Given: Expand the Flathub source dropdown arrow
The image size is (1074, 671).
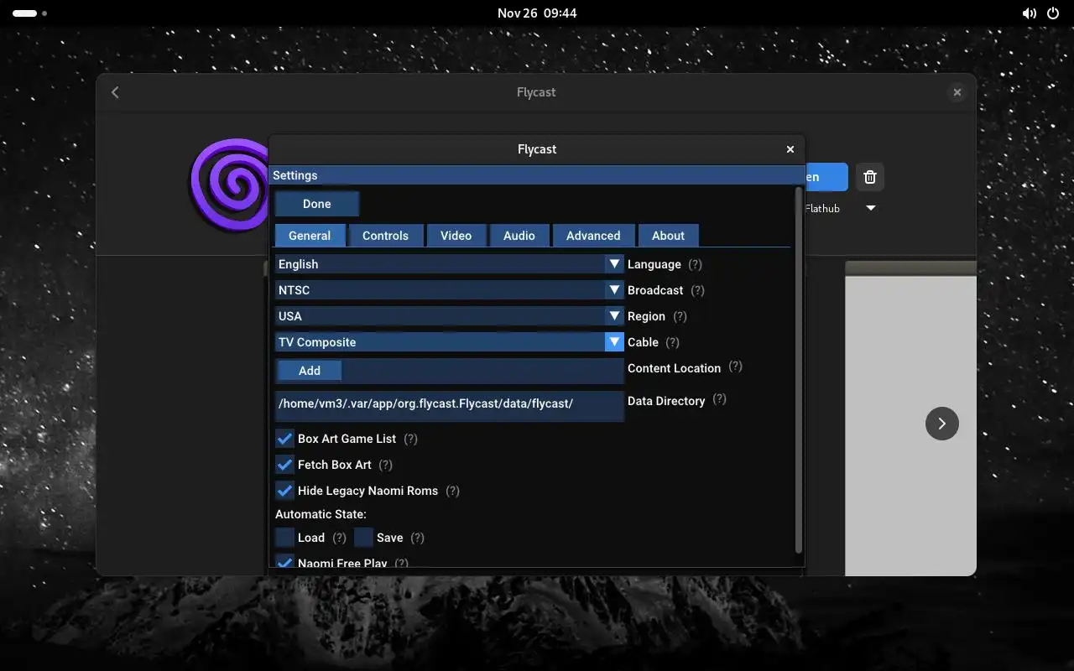Looking at the screenshot, I should click(x=870, y=208).
